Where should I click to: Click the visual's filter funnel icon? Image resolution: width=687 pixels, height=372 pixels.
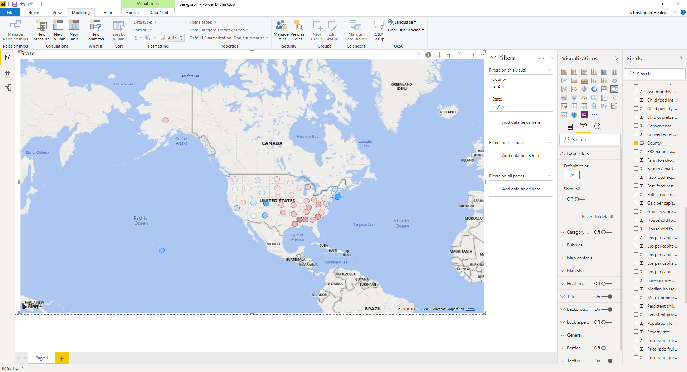461,55
